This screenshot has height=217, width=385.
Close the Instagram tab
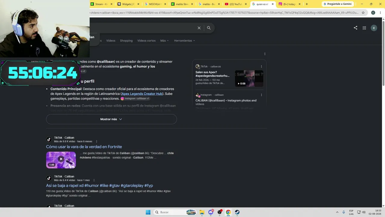(x=299, y=4)
